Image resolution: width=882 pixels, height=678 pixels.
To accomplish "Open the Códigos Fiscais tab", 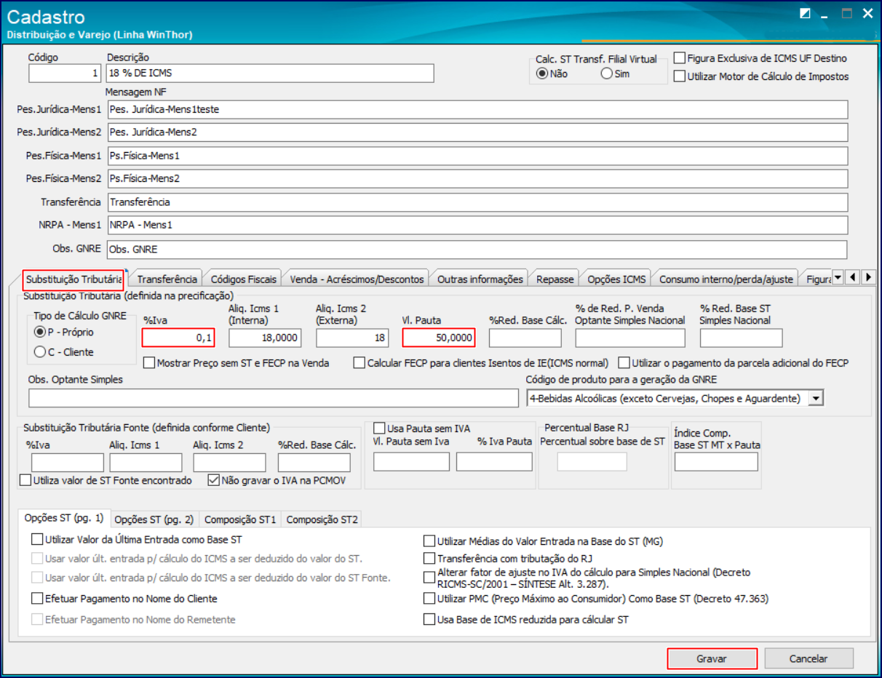I will click(243, 279).
